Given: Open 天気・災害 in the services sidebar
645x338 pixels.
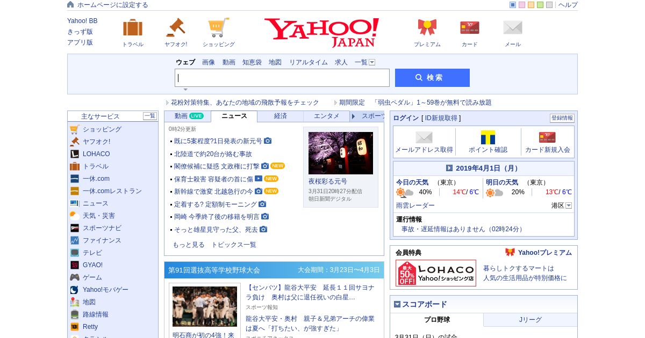Looking at the screenshot, I should point(99,216).
